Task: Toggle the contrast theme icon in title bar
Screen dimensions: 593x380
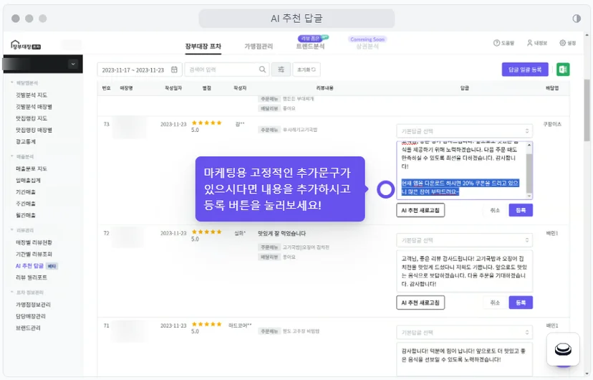Action: point(577,19)
